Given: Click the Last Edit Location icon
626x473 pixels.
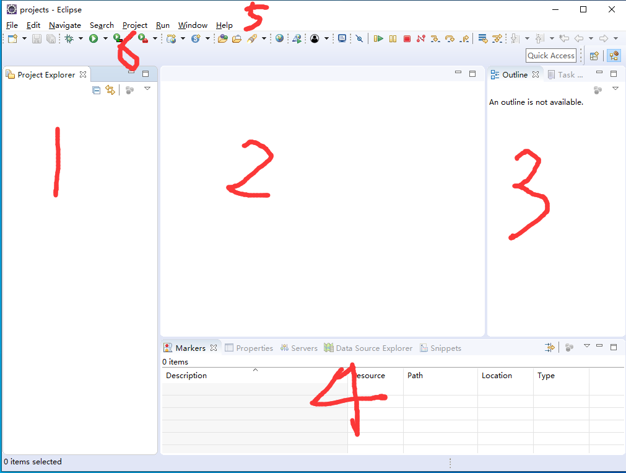Looking at the screenshot, I should [x=563, y=38].
